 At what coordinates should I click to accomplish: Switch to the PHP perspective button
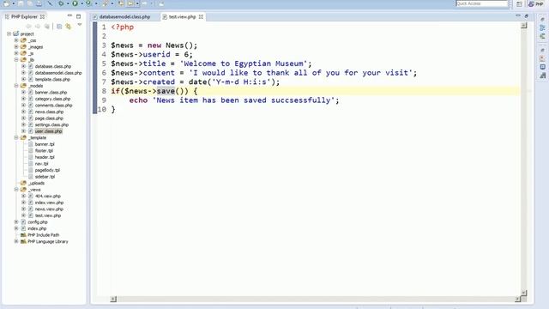click(536, 3)
